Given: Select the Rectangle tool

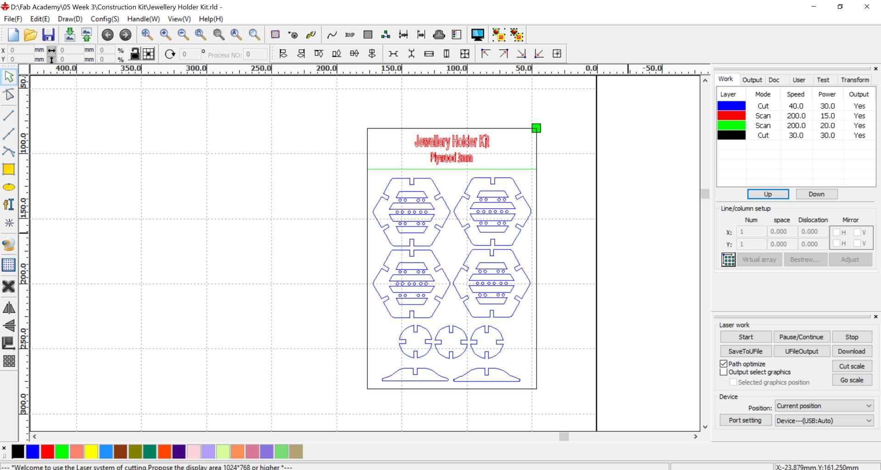Looking at the screenshot, I should 9,169.
